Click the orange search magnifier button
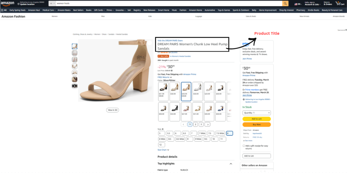This screenshot has width=347, height=175. pos(285,3)
